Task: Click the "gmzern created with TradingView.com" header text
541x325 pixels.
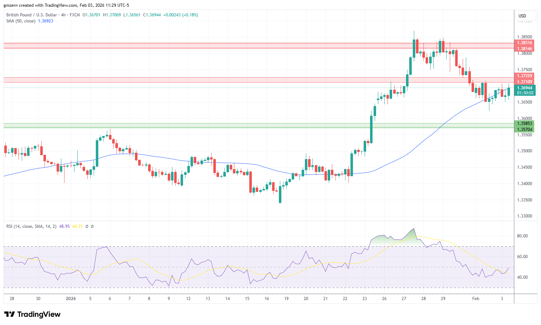Action: point(40,5)
